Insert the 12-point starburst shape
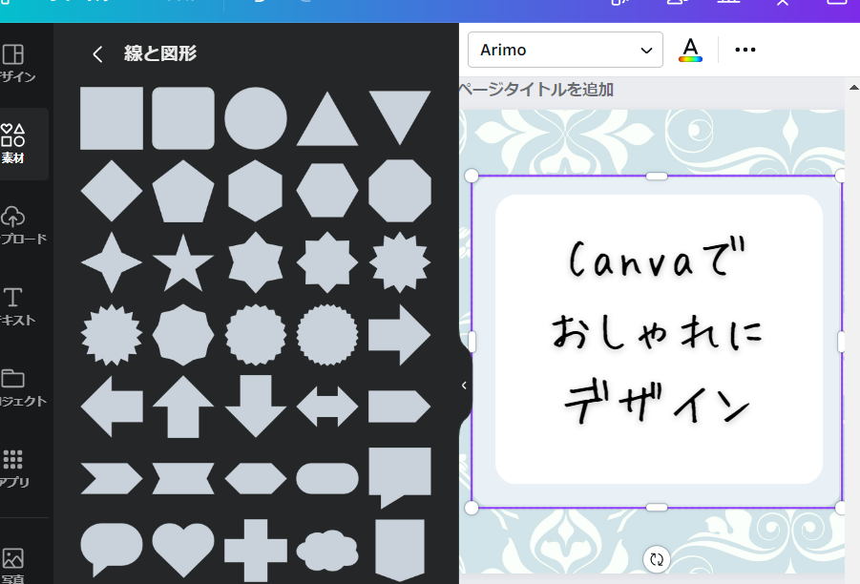The height and width of the screenshot is (584, 860). [400, 262]
